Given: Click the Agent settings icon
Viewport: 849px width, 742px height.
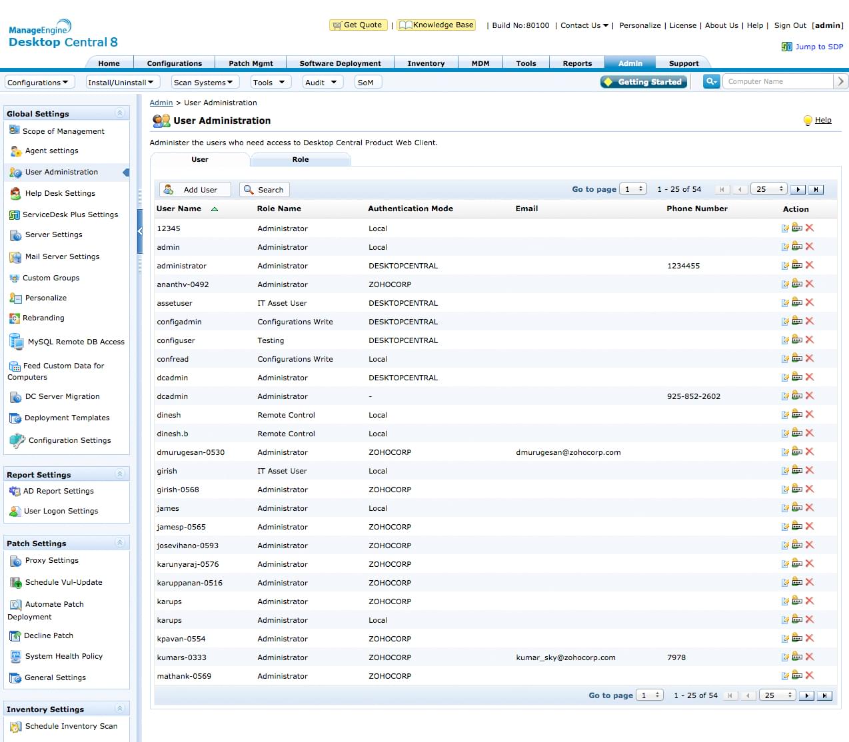Looking at the screenshot, I should click(16, 151).
